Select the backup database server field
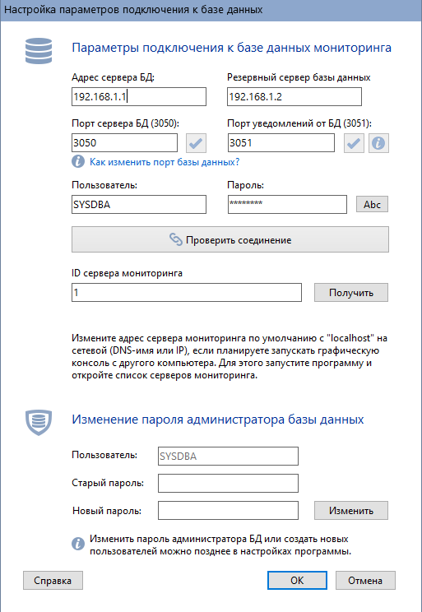422x612 pixels. point(294,97)
